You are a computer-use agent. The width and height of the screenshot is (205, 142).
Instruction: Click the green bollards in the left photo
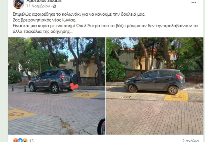point(19,89)
